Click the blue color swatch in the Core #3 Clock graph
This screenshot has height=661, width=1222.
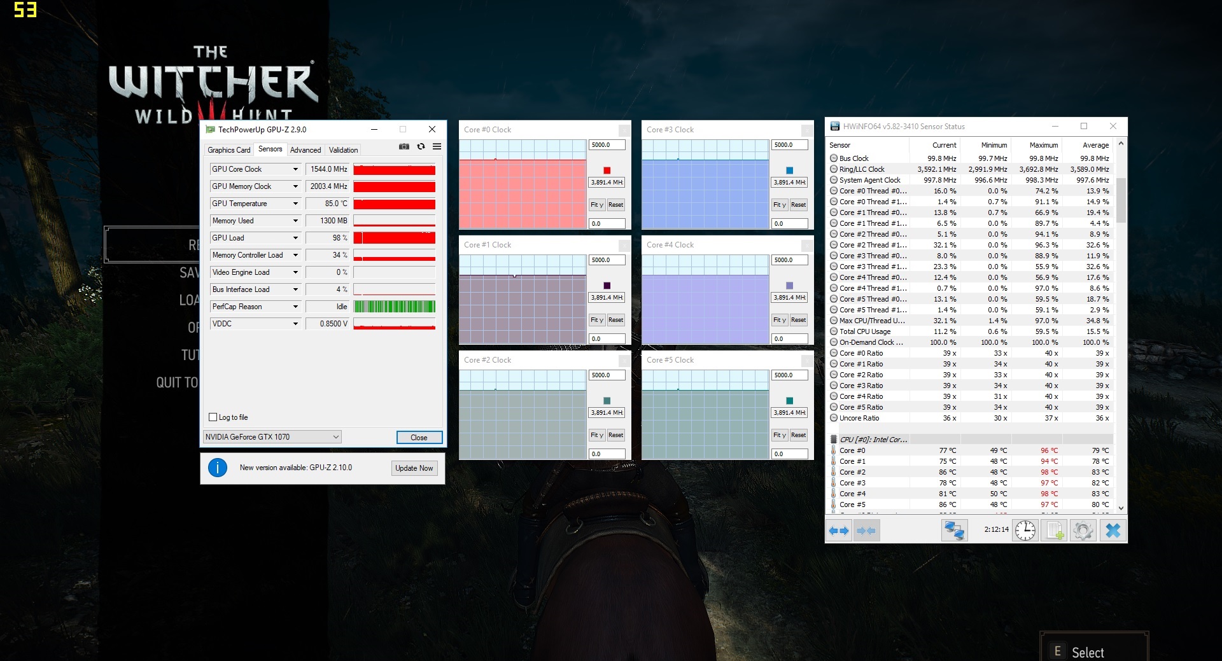790,170
